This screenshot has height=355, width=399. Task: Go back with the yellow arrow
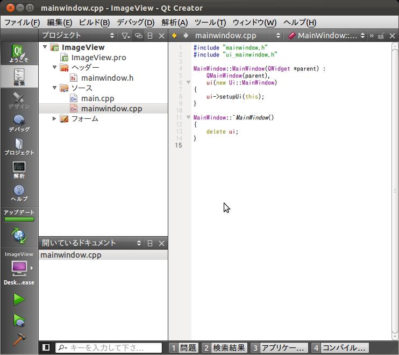(x=174, y=35)
